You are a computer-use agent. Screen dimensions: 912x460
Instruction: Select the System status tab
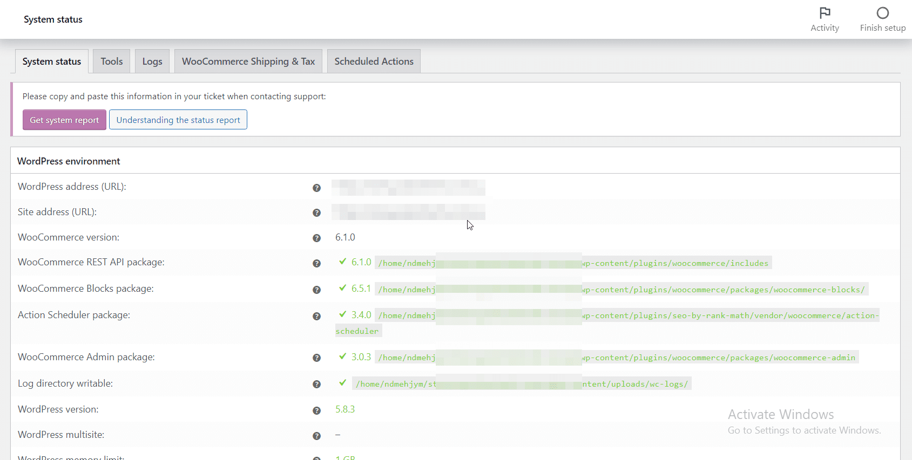(52, 61)
